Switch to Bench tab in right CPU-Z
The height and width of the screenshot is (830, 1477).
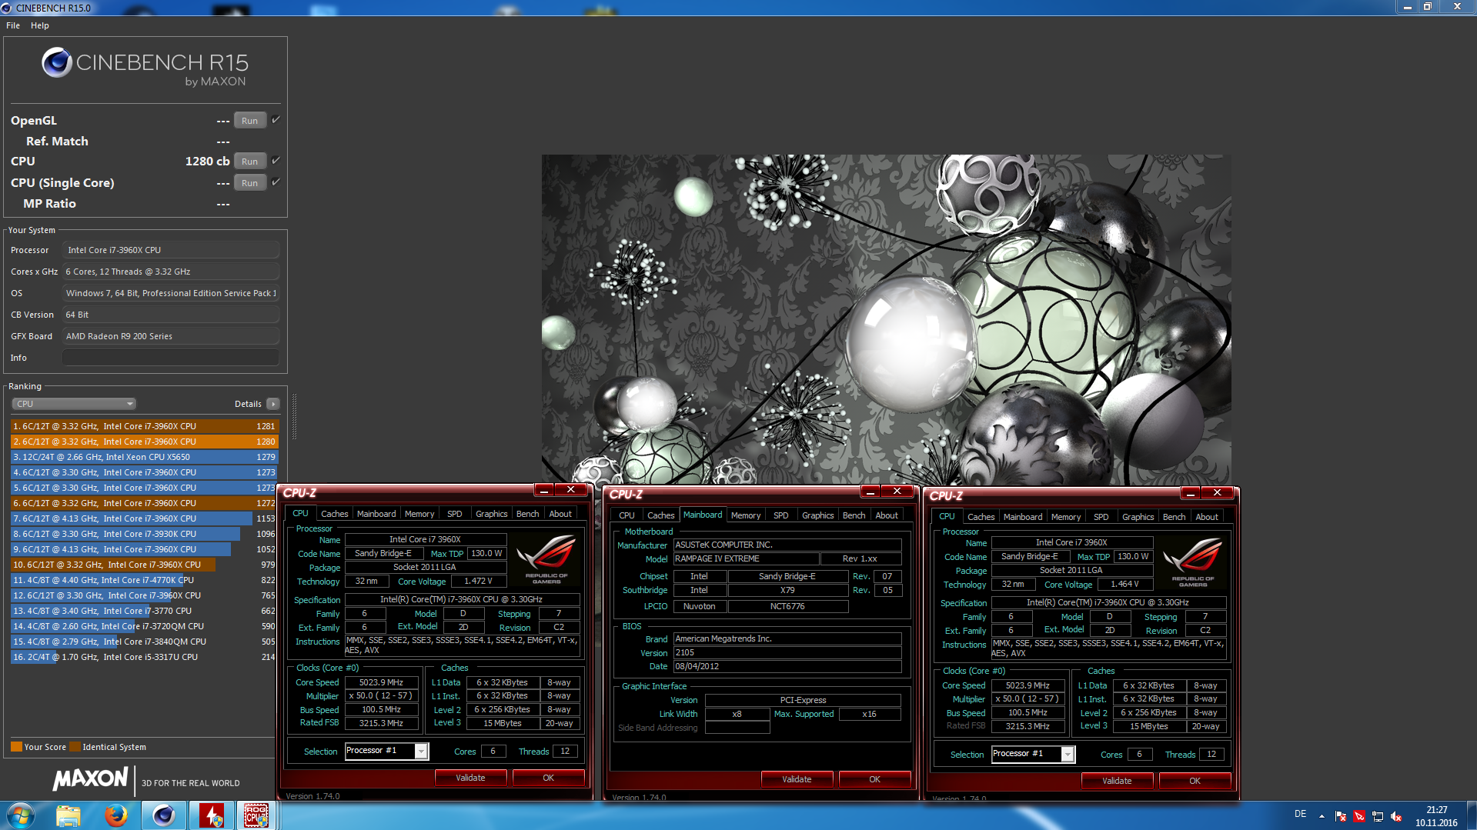click(1174, 517)
